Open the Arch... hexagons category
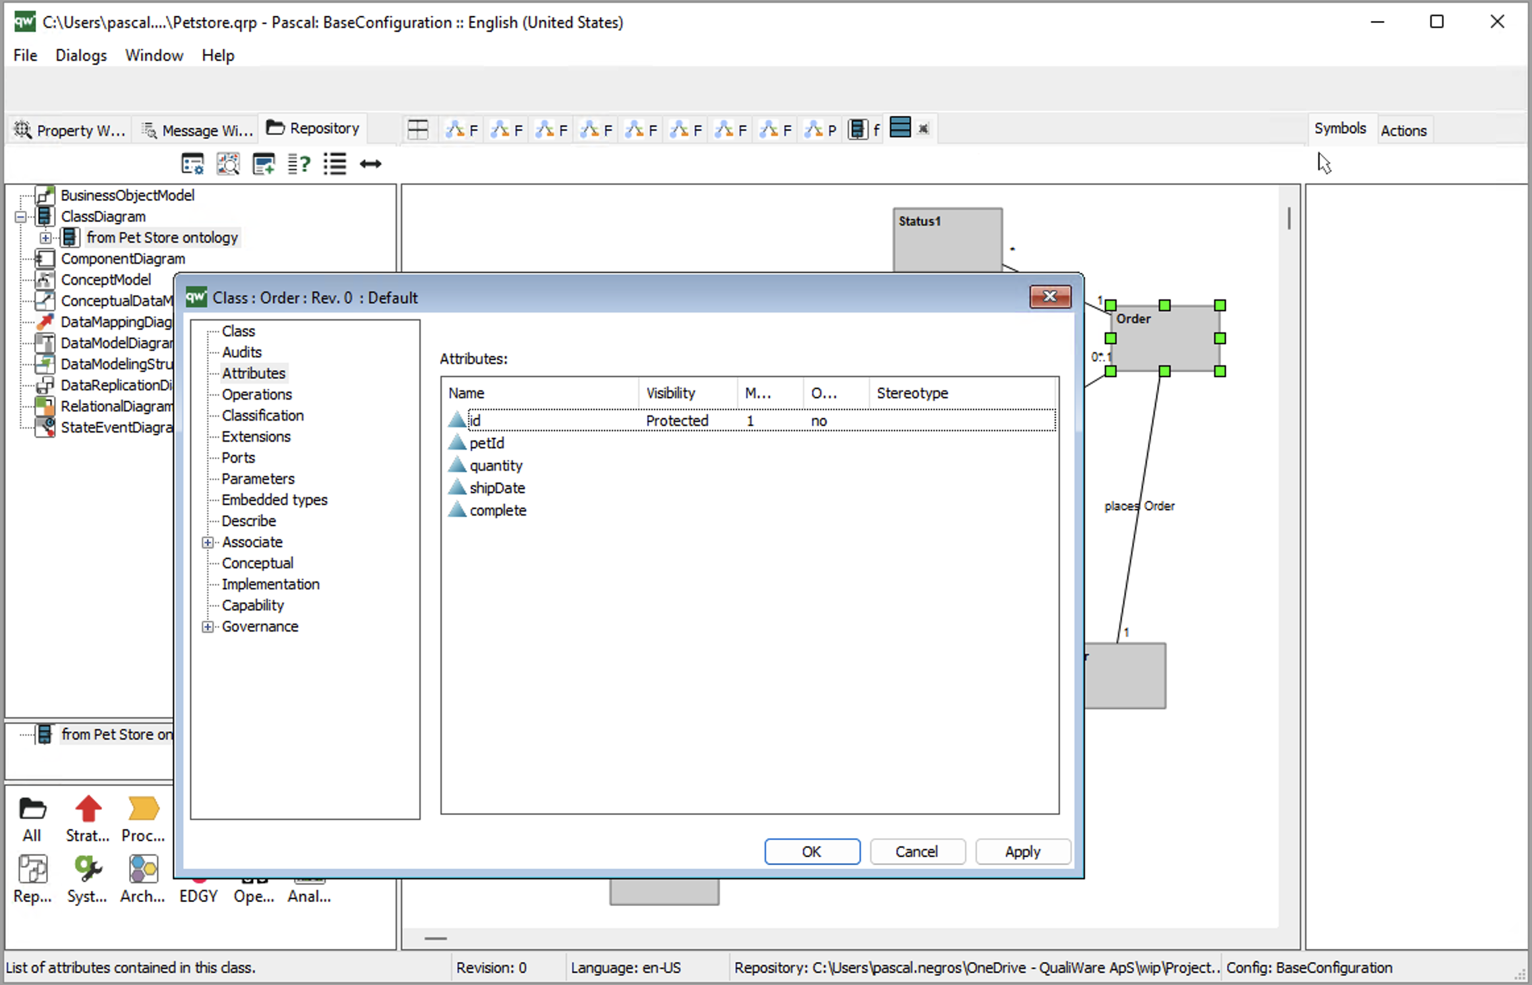The width and height of the screenshot is (1532, 985). pyautogui.click(x=143, y=880)
